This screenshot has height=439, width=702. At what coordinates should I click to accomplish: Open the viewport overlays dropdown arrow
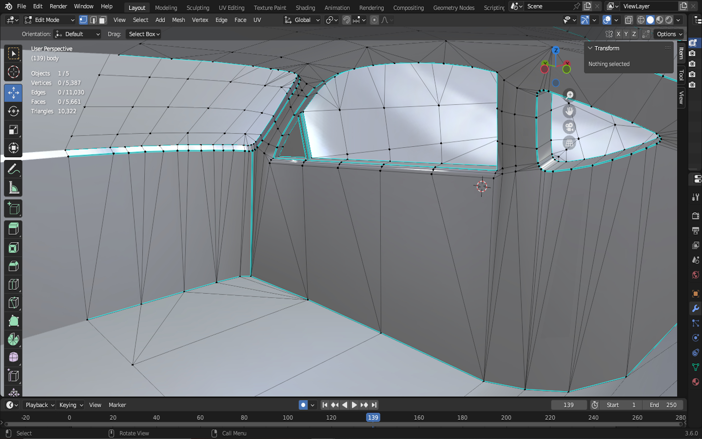click(x=616, y=20)
